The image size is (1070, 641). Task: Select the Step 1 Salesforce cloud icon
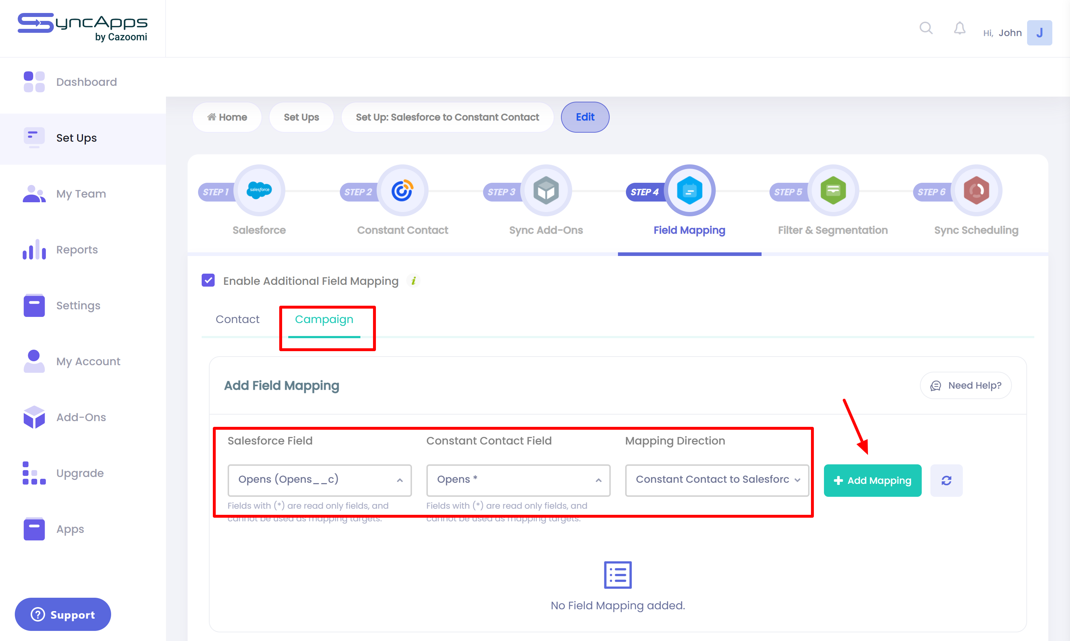(259, 190)
